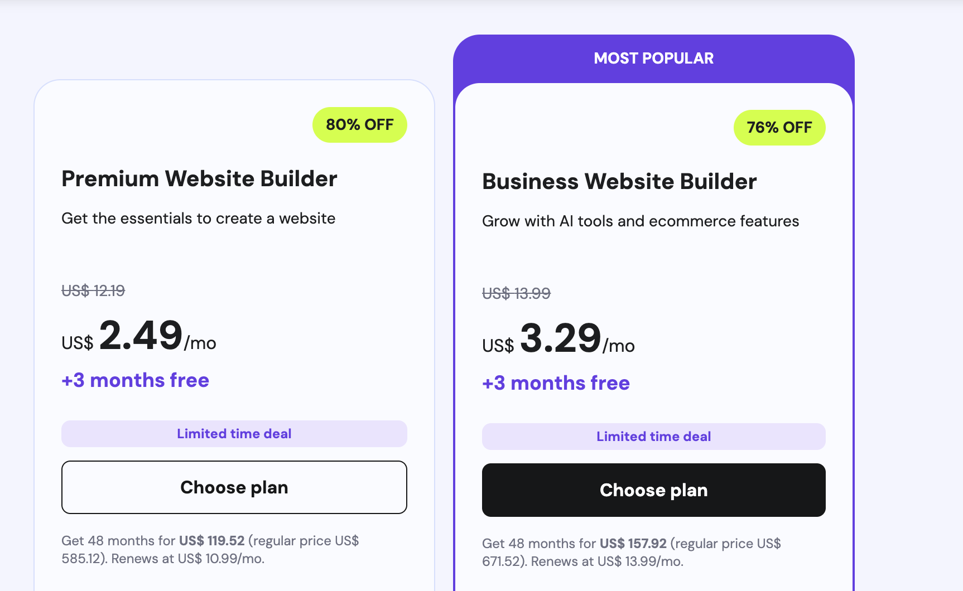The image size is (963, 591).
Task: Click the Limited time deal banner on Business card
Action: coord(653,436)
